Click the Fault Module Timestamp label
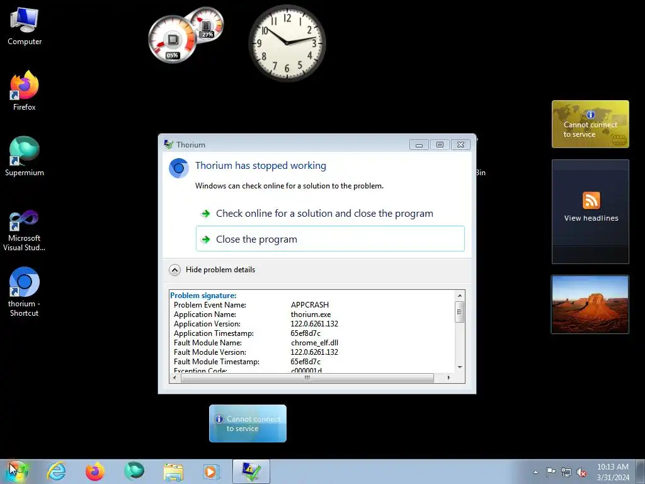645x484 pixels. point(217,362)
